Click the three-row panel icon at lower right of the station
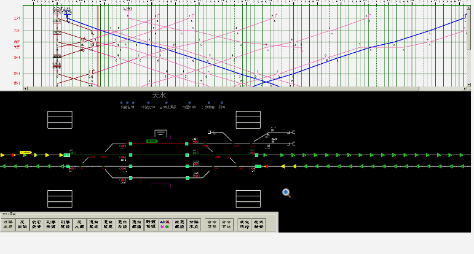 tap(248, 199)
